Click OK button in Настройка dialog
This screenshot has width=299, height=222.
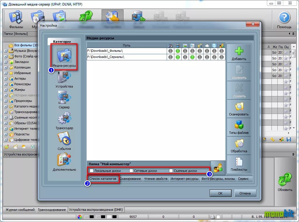pos(220,193)
